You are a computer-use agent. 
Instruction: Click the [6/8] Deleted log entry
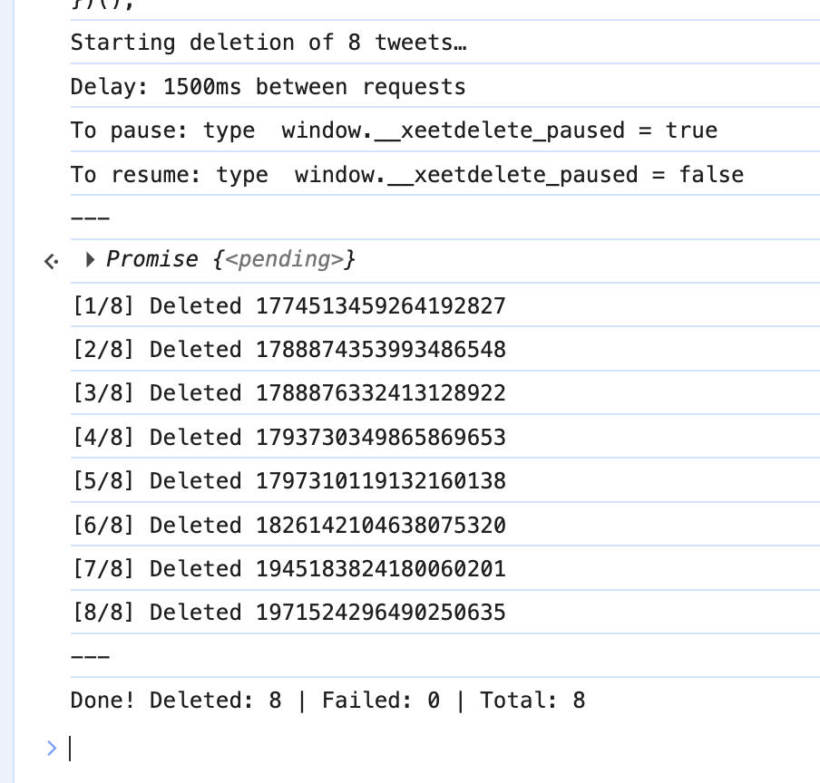tap(288, 526)
